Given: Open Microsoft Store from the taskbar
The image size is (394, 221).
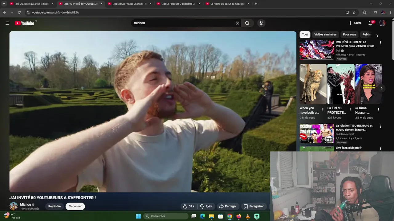Looking at the screenshot, I should 220,216.
